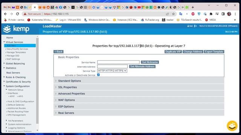
Task: Click the <-Back button
Action: (x=58, y=52)
